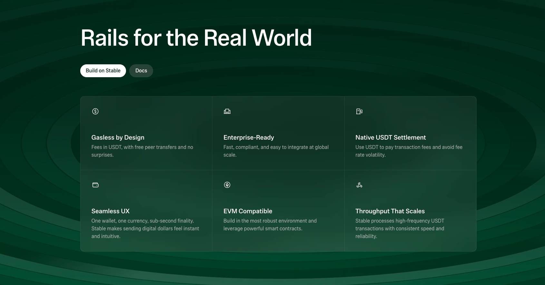The image size is (545, 285).
Task: Click the Throughput That Scales heading
Action: 390,211
